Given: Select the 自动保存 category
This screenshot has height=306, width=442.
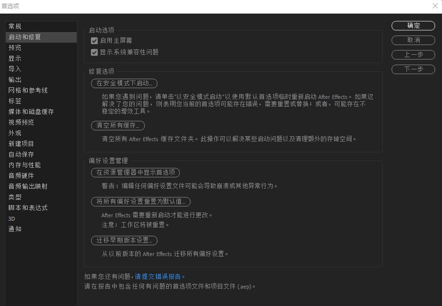Looking at the screenshot, I should click(x=21, y=154).
